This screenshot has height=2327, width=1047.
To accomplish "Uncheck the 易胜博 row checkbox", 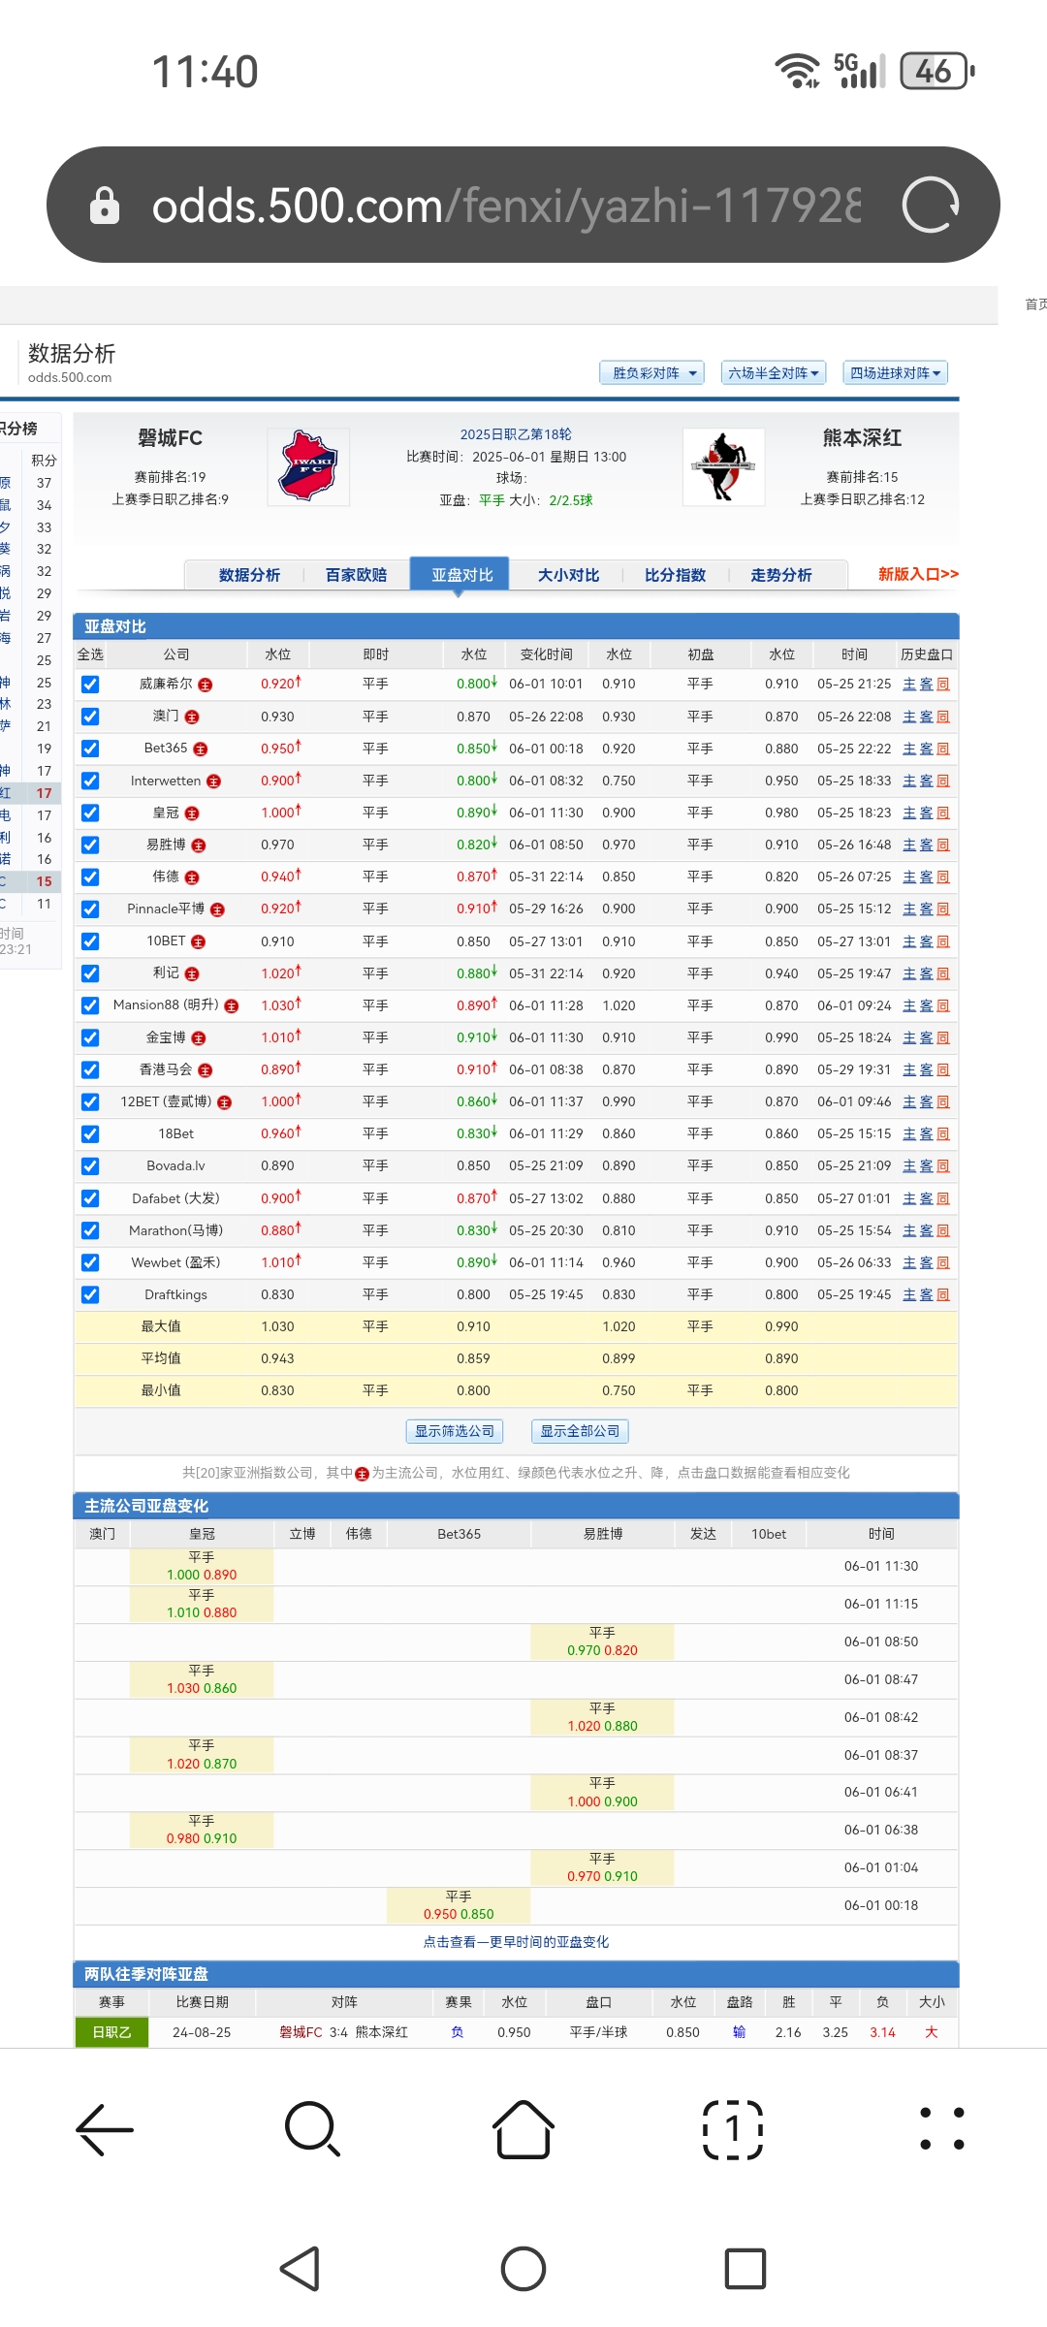I will [90, 845].
